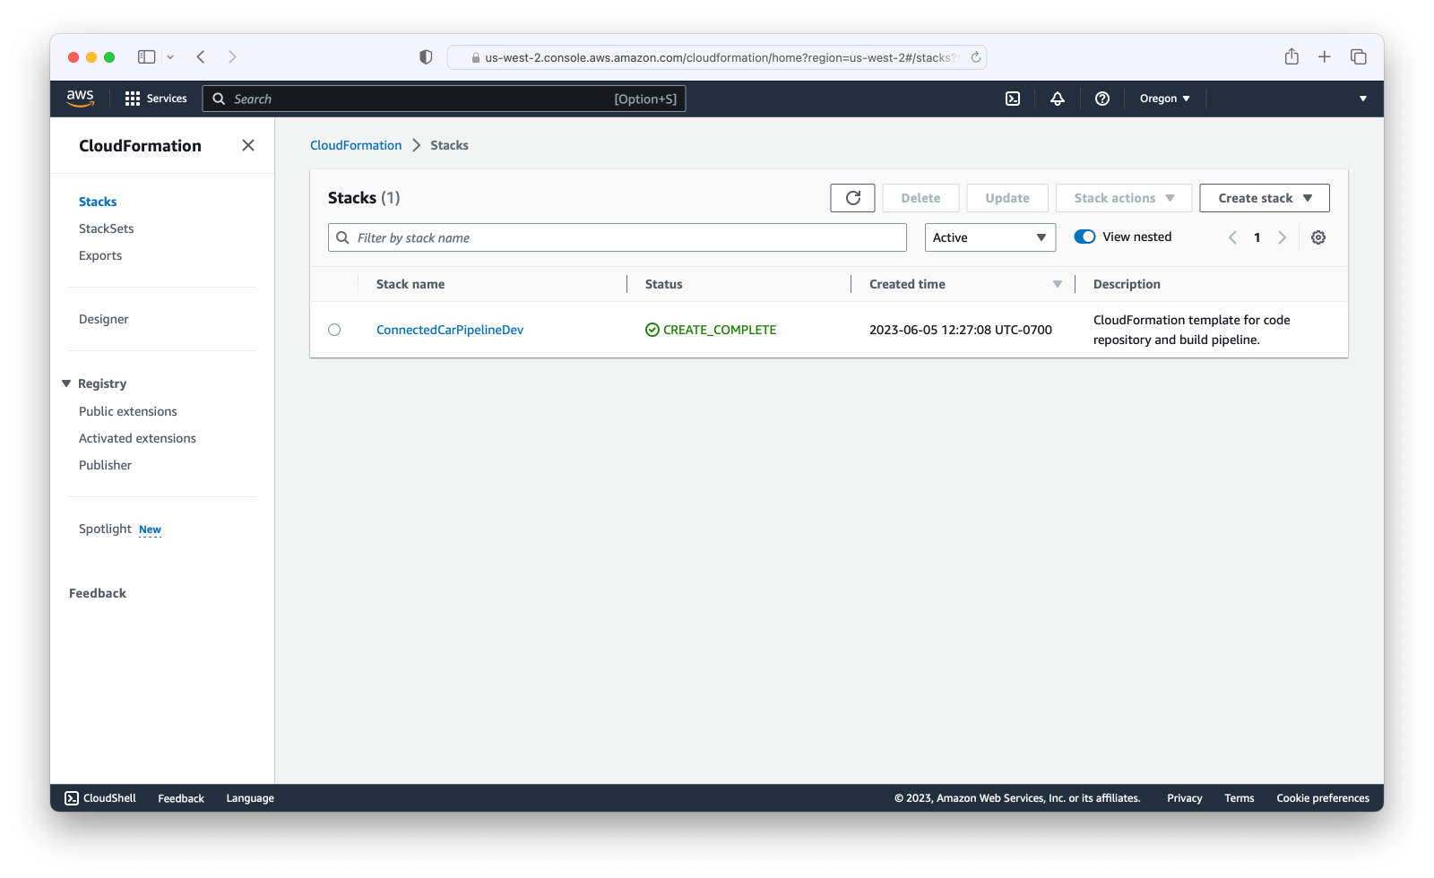This screenshot has width=1434, height=878.
Task: Open Publisher in the sidebar
Action: point(105,465)
